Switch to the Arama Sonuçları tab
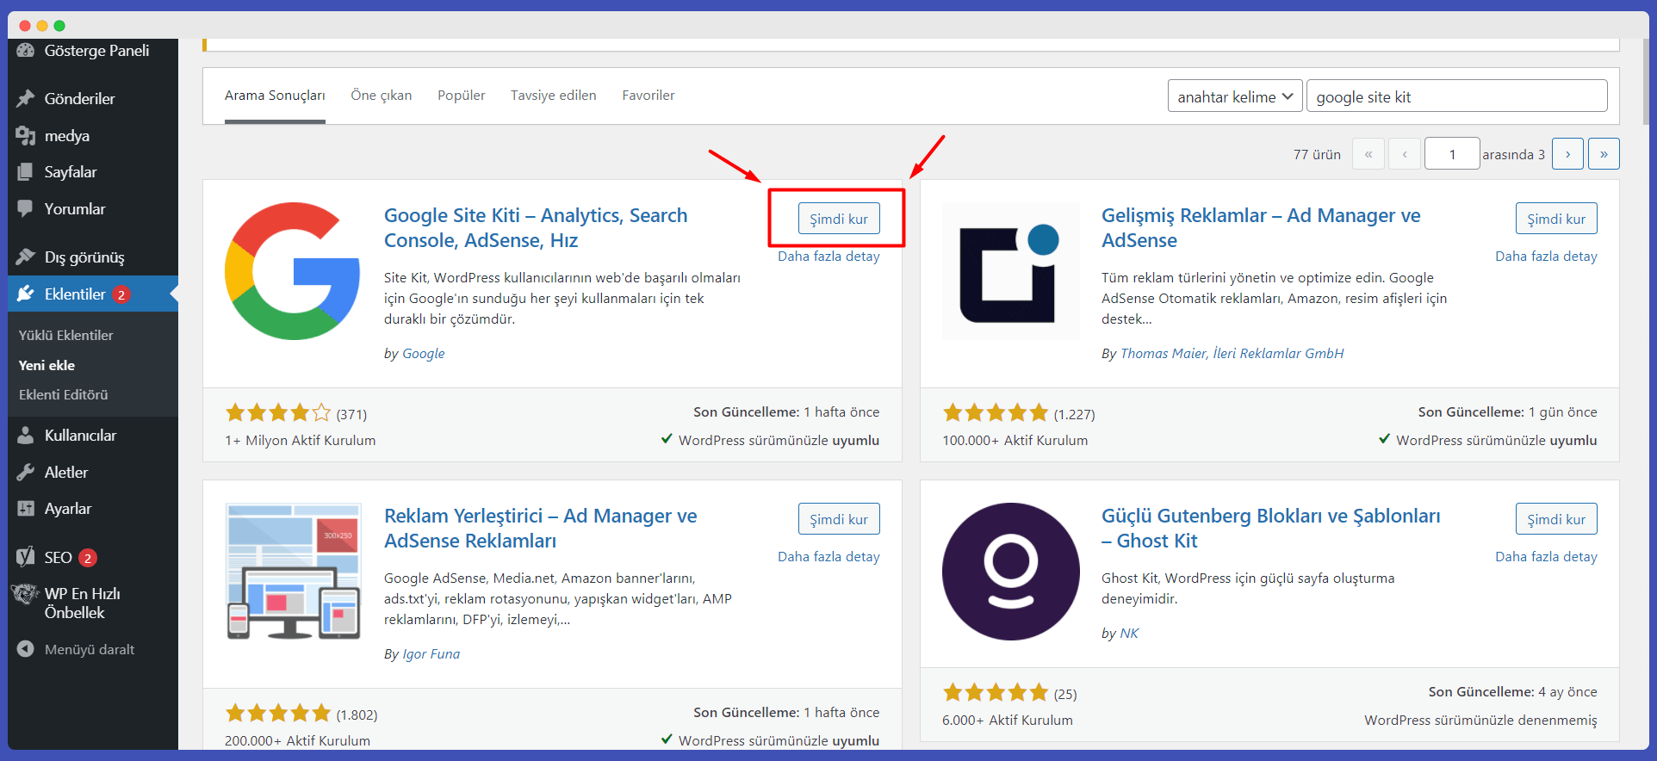Viewport: 1657px width, 761px height. pyautogui.click(x=275, y=96)
